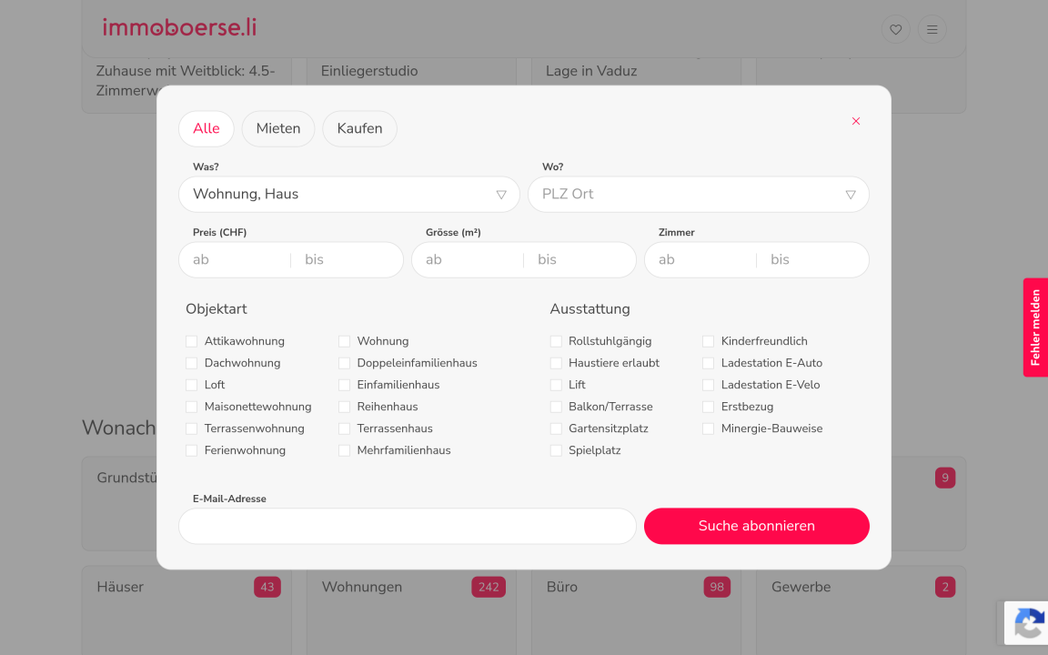Enable the Spielplatz checkbox
The height and width of the screenshot is (655, 1048).
click(x=556, y=450)
